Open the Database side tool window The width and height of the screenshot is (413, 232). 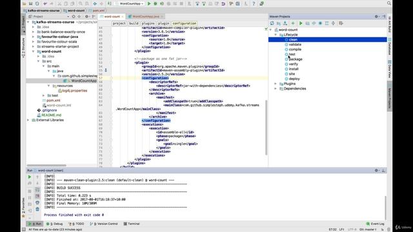(390, 47)
